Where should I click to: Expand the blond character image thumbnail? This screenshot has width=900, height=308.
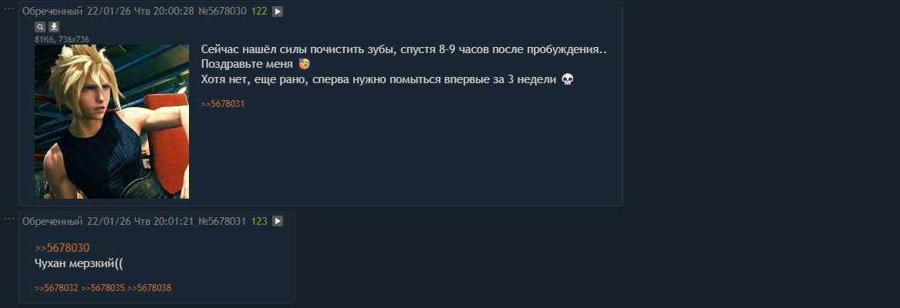click(112, 122)
